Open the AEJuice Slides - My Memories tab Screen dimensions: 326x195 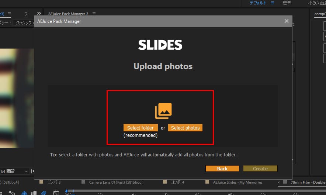point(237,182)
